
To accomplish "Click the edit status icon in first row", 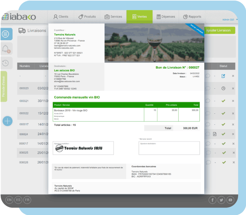I will coord(223,76).
